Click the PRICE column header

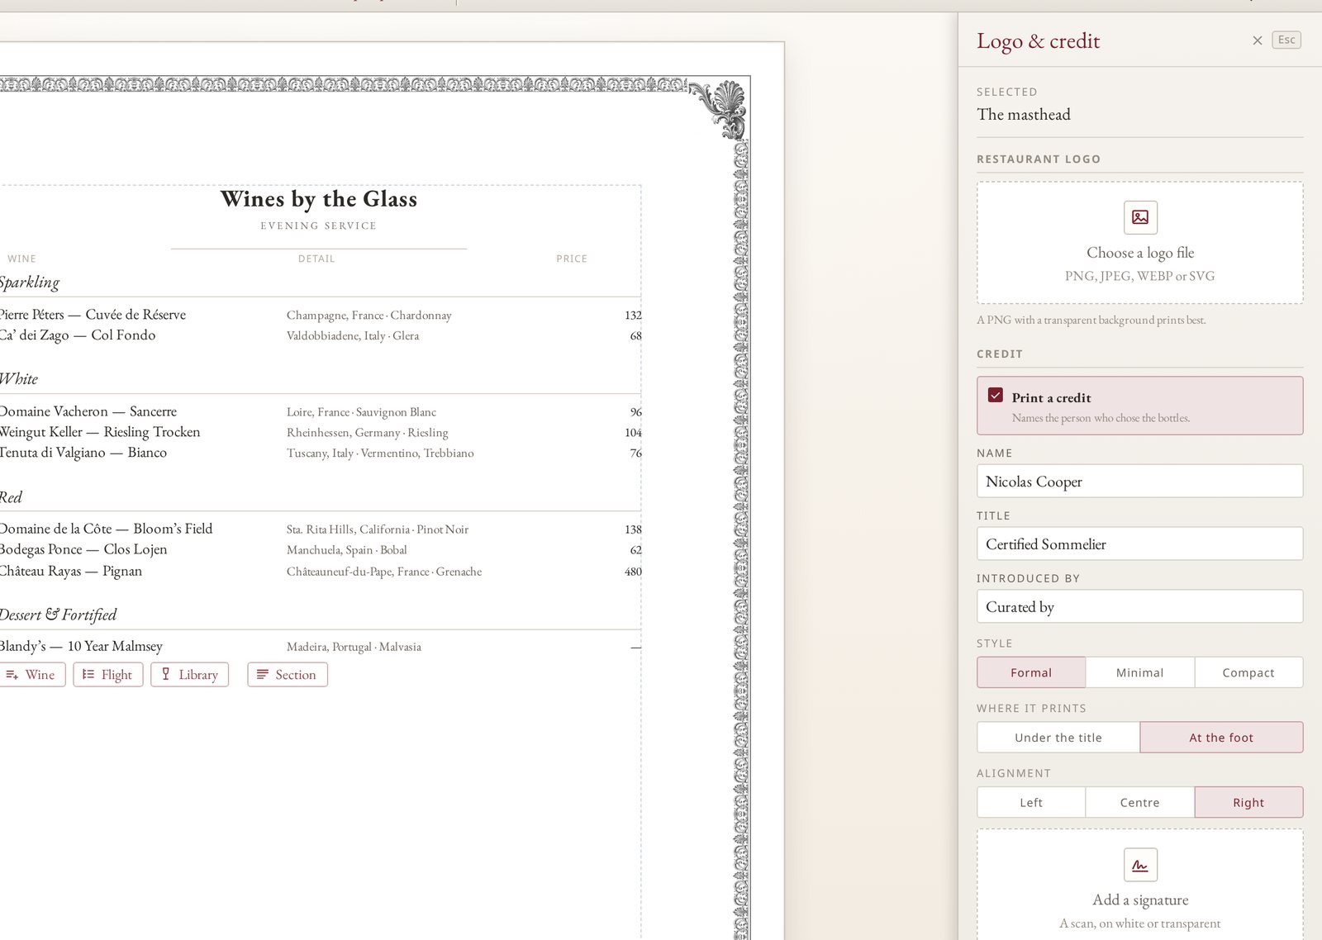(x=572, y=259)
